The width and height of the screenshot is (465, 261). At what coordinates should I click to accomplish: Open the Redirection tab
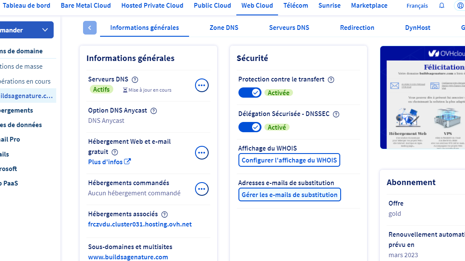(x=357, y=28)
